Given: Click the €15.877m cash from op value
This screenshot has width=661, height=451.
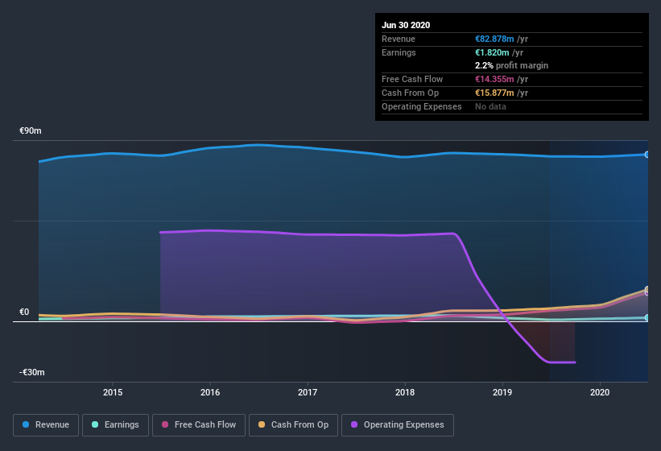Looking at the screenshot, I should tap(494, 93).
